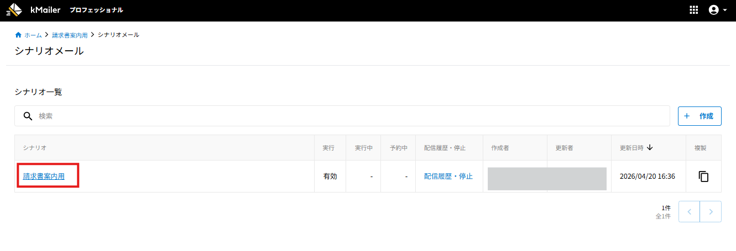Click the 作成者 column header
The image size is (736, 251).
(500, 148)
